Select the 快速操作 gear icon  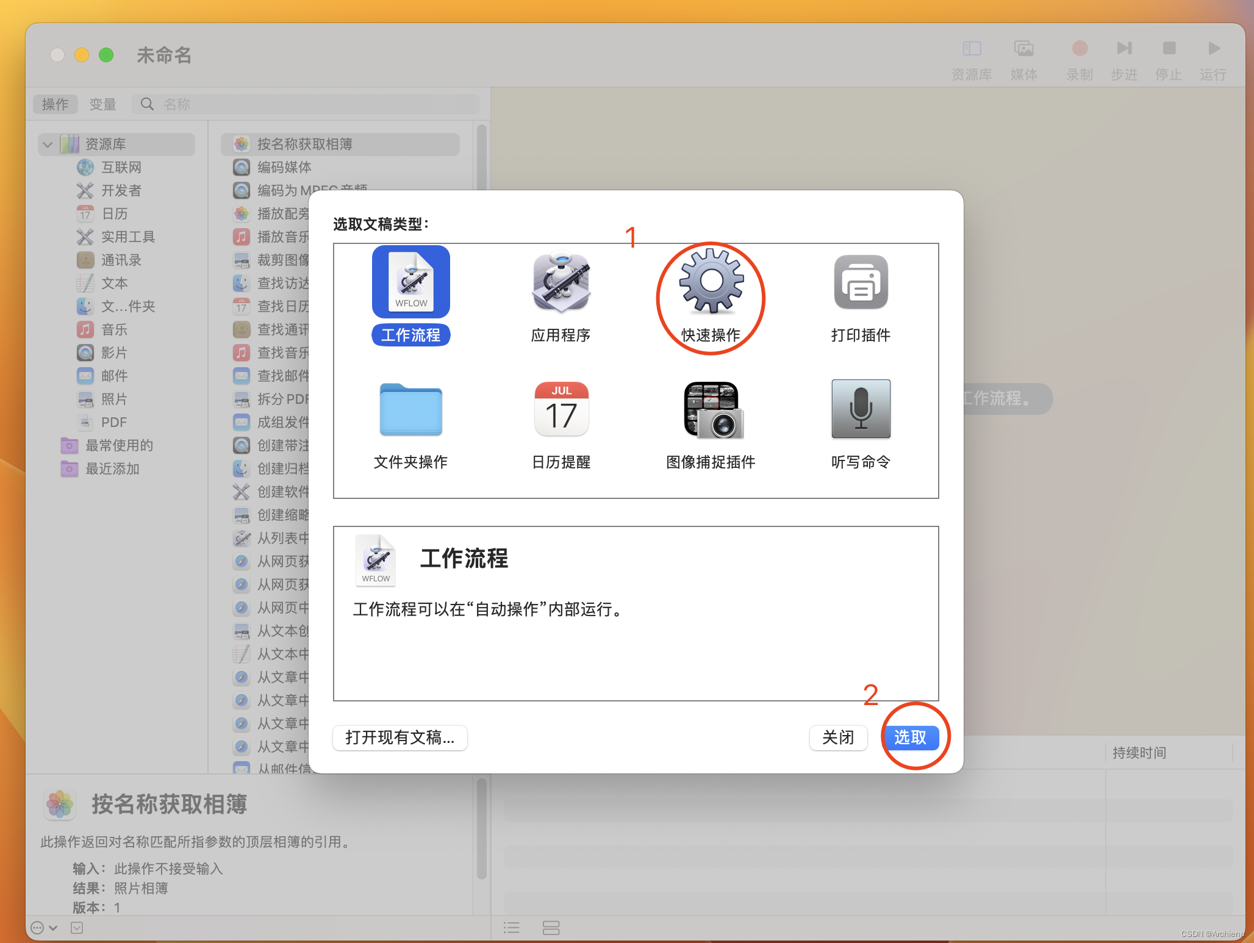711,282
